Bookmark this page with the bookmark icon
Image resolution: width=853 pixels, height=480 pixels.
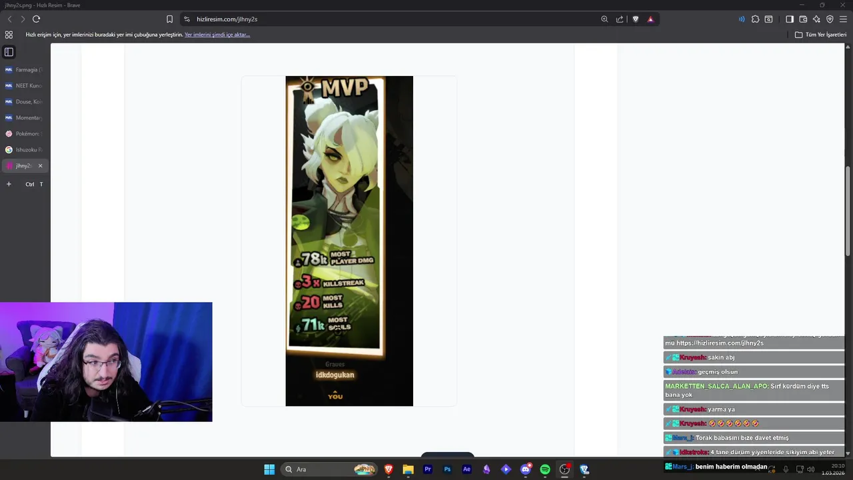pyautogui.click(x=169, y=19)
